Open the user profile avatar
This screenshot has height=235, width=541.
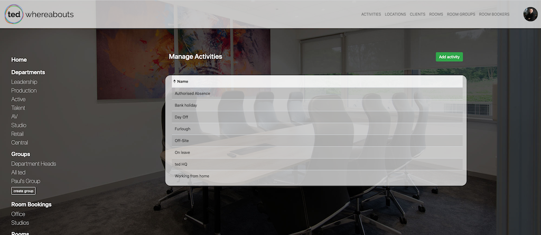[x=530, y=14]
